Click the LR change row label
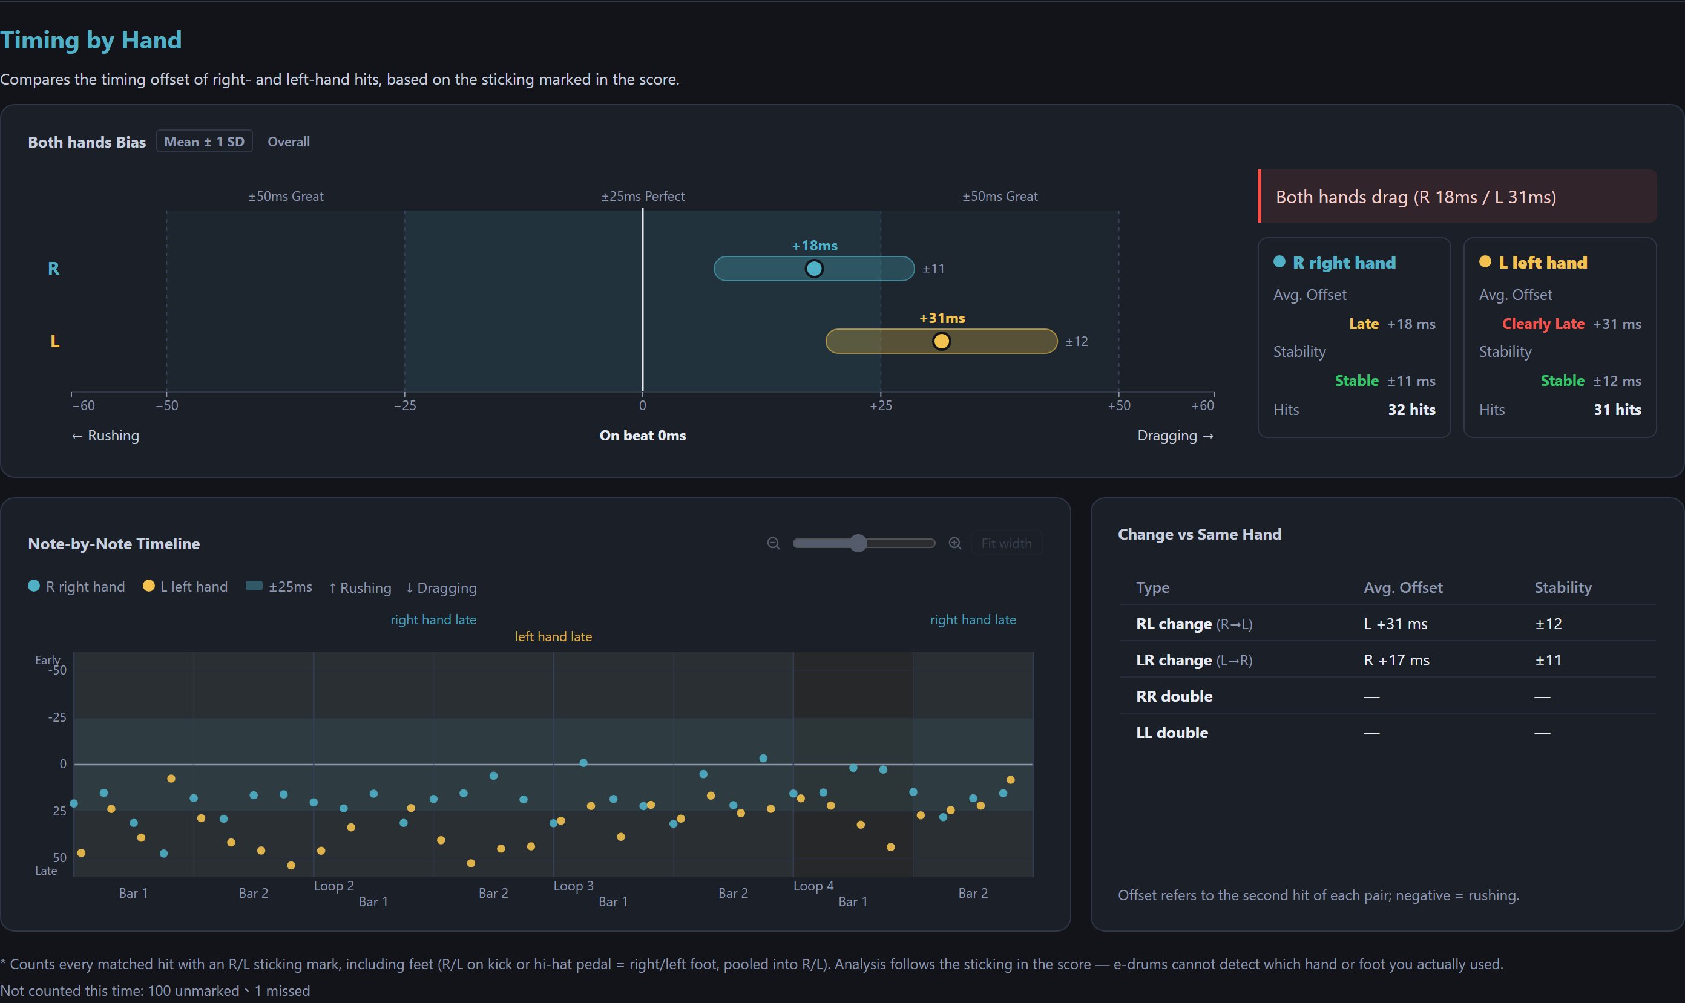This screenshot has width=1685, height=1003. pyautogui.click(x=1194, y=661)
